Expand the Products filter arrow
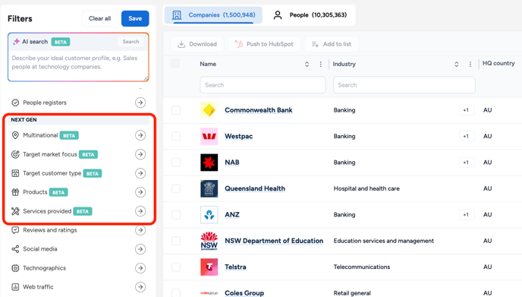522x297 pixels. tap(140, 192)
